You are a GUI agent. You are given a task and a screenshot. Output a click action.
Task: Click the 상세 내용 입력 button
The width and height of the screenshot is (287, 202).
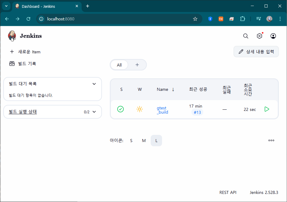pyautogui.click(x=256, y=52)
